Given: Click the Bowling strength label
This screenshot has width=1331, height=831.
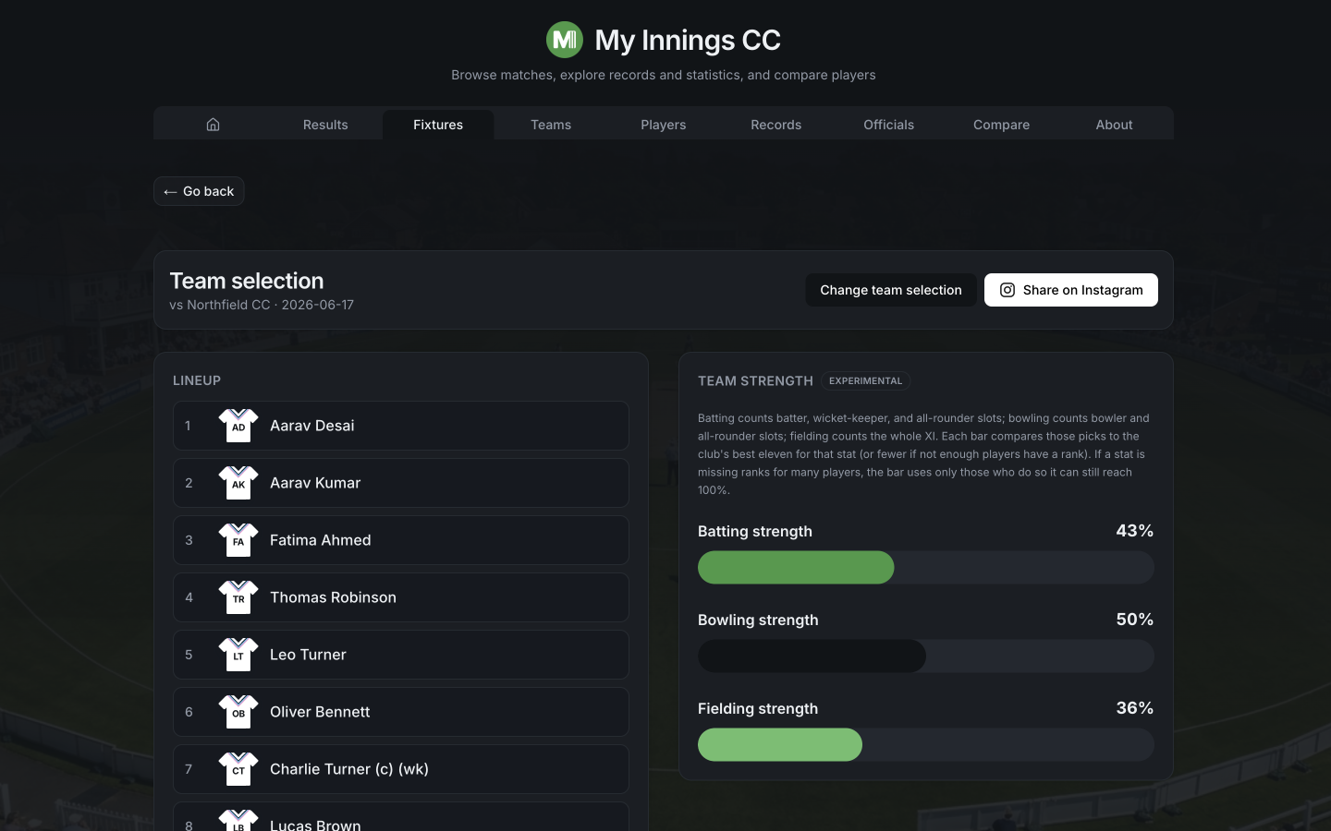Looking at the screenshot, I should (x=758, y=620).
